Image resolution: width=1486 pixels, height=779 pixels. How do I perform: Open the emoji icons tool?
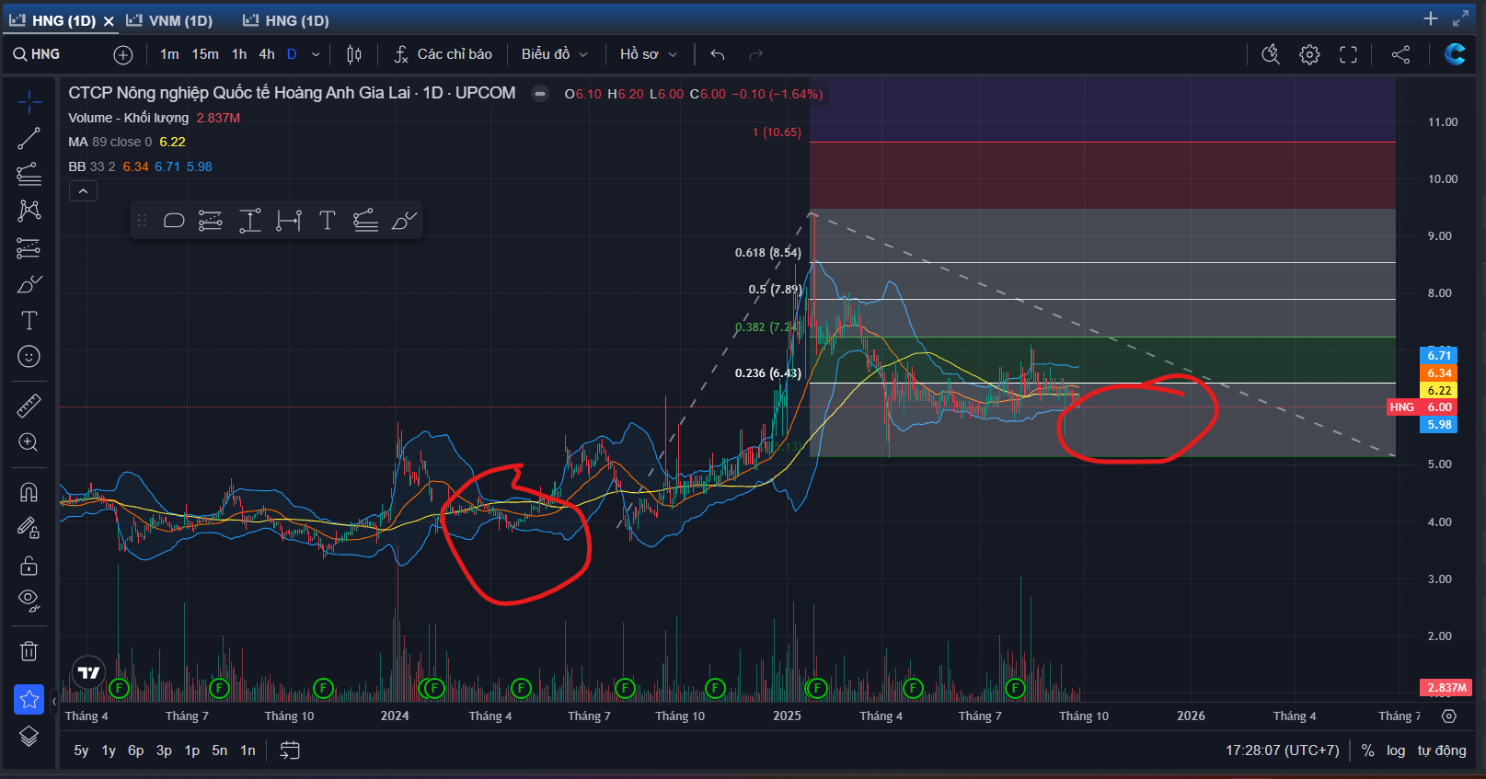click(x=29, y=357)
